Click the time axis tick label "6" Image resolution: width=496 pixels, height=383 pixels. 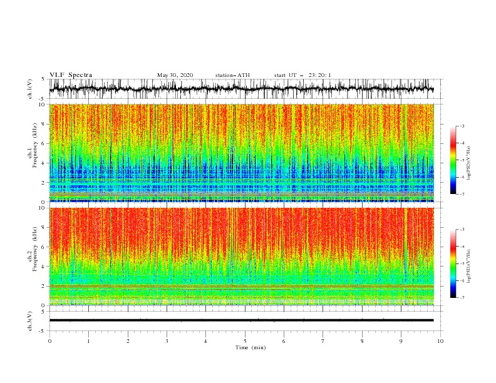284,341
